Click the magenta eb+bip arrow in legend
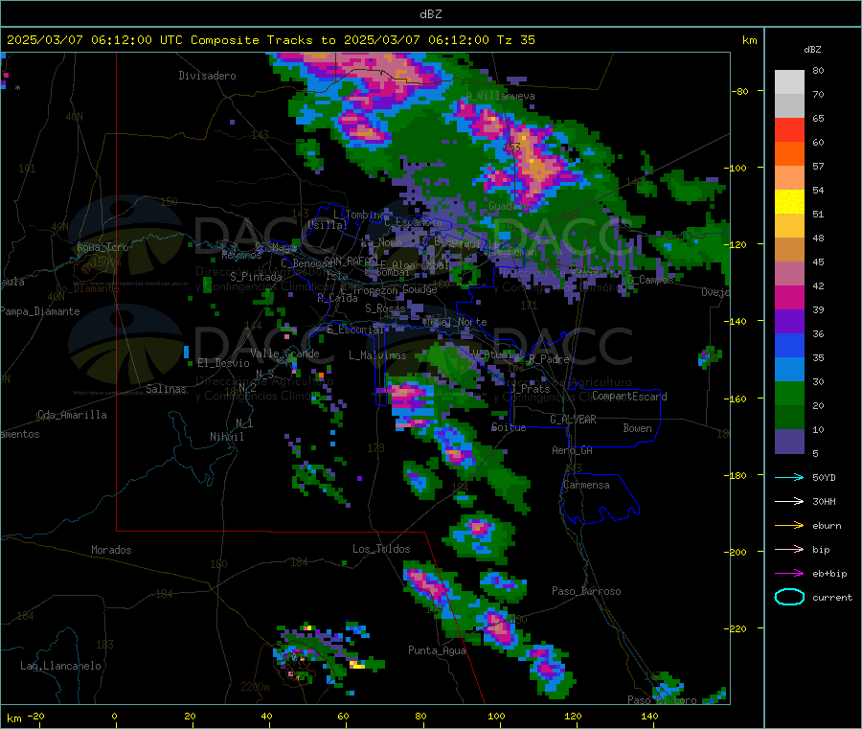Viewport: 862px width, 729px height. click(x=789, y=574)
